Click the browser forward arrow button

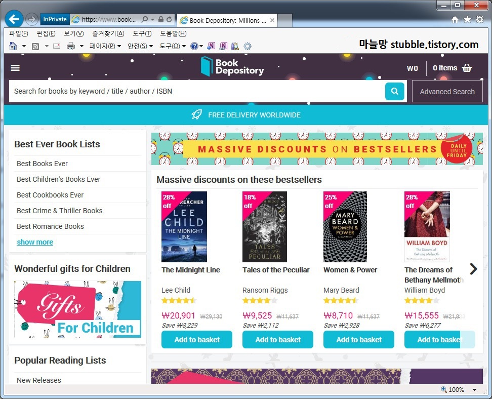[x=31, y=19]
